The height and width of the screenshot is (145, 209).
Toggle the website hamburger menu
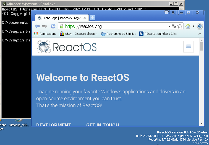pyautogui.click(x=189, y=46)
